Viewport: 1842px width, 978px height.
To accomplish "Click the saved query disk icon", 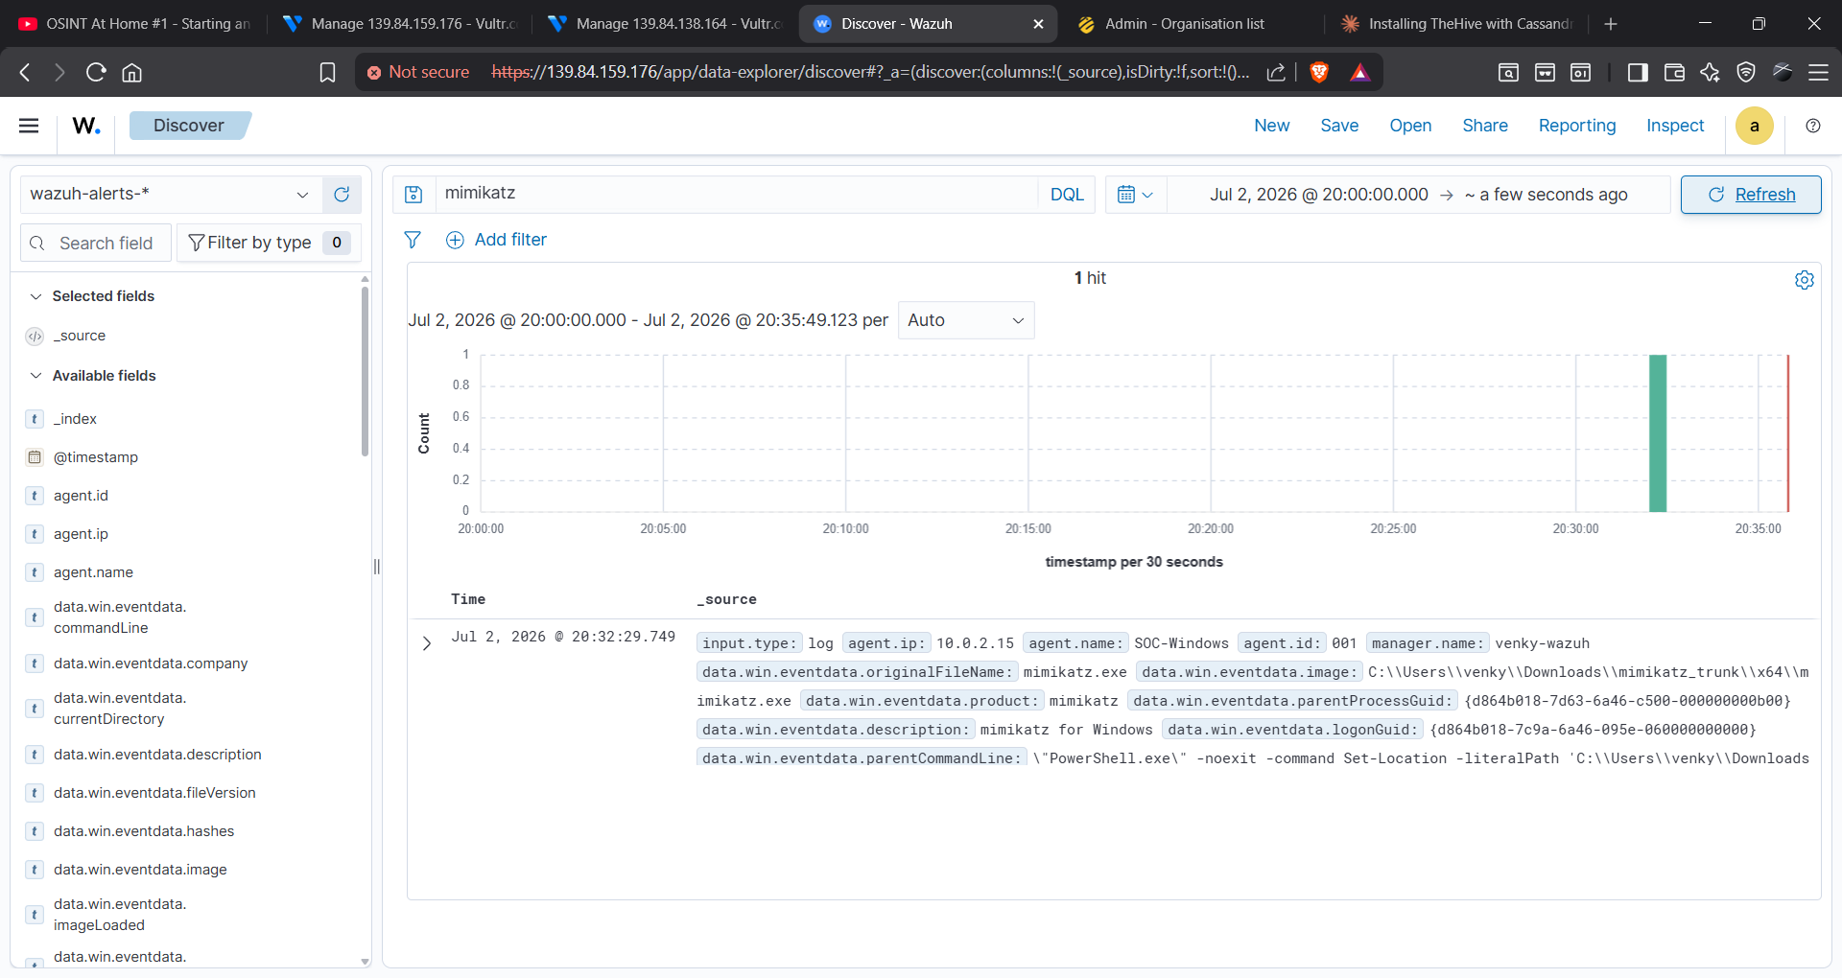I will coord(413,195).
